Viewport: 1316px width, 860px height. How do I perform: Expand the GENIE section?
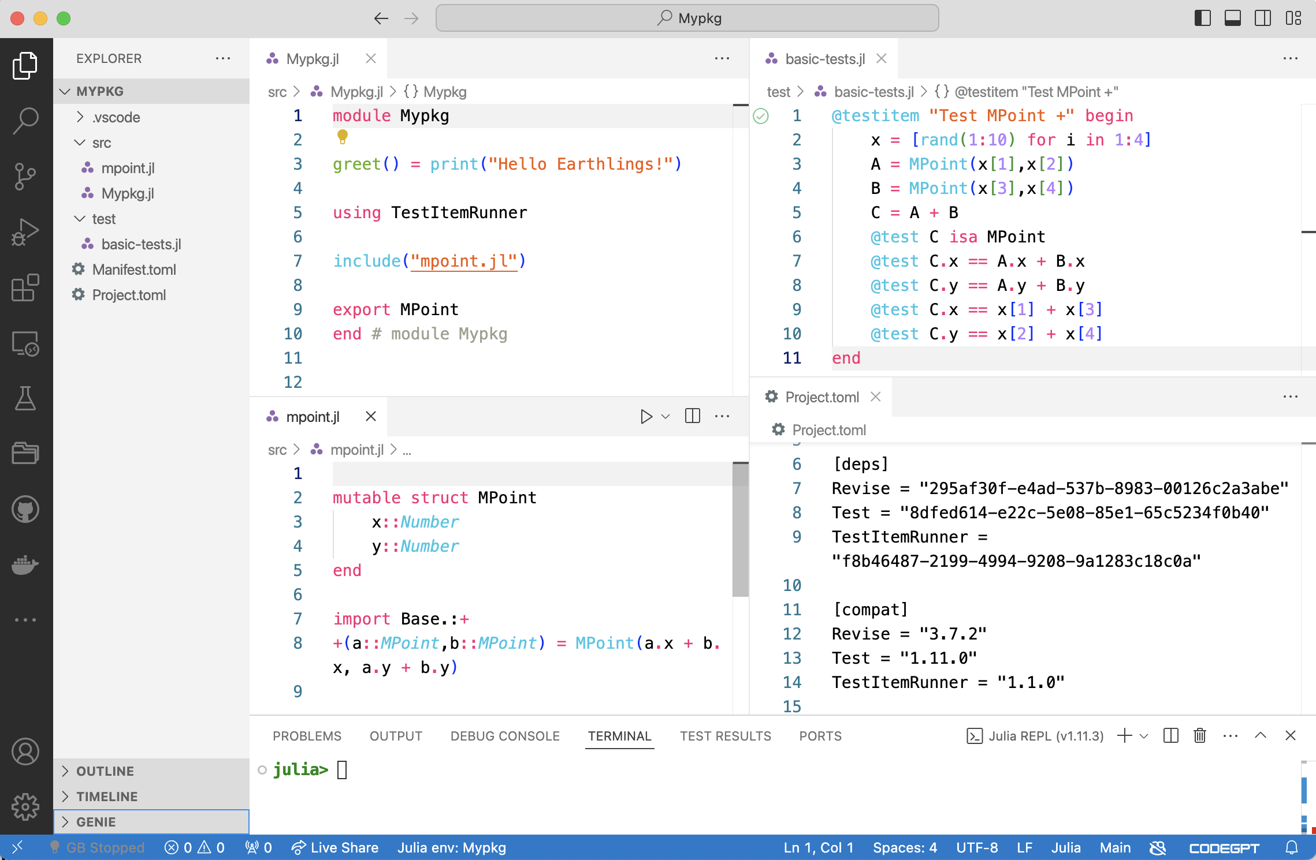(x=151, y=822)
